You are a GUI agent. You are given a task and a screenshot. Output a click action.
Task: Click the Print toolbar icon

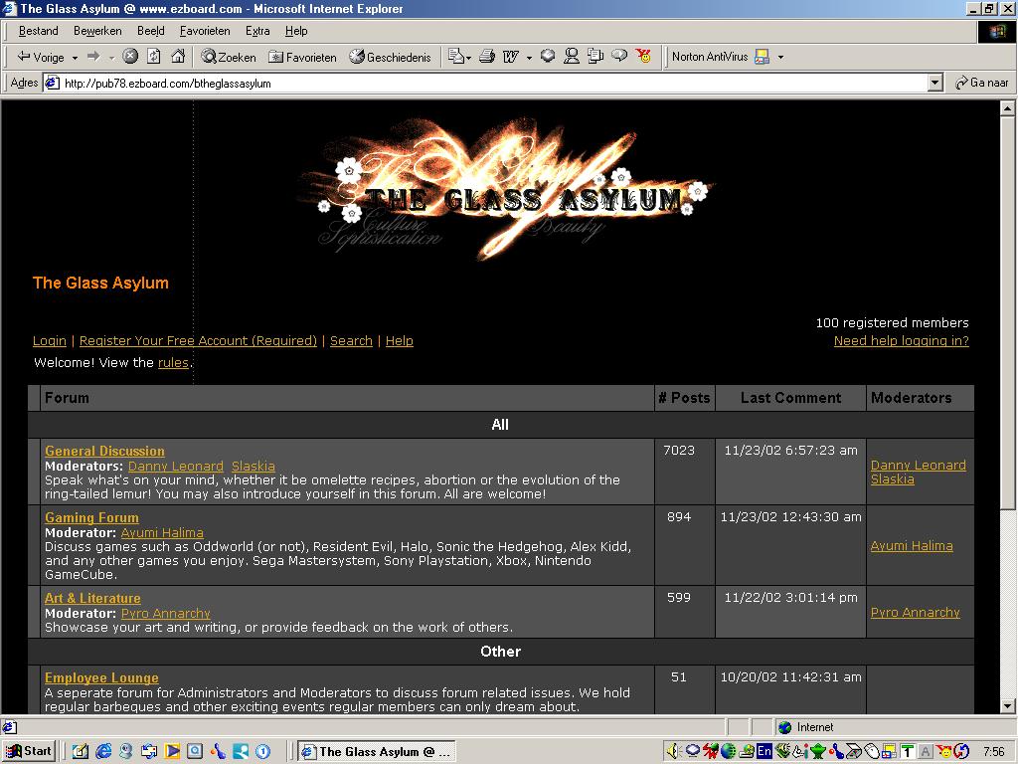pos(487,57)
